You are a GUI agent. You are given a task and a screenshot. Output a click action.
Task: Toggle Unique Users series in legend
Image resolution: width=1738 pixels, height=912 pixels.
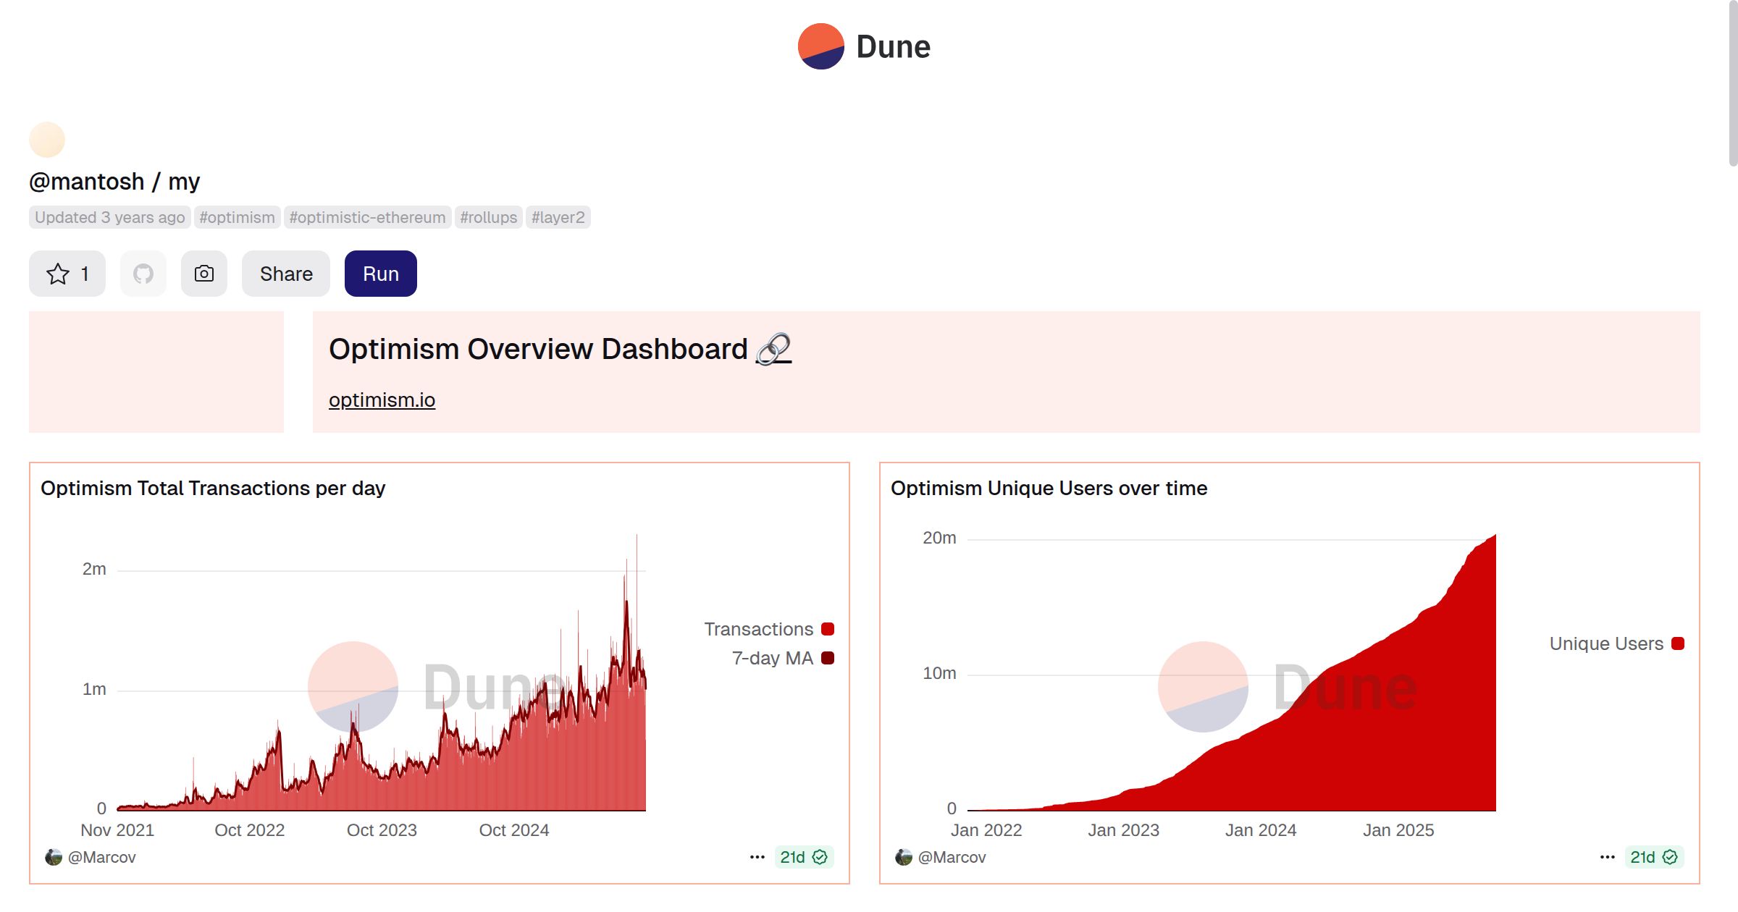click(x=1605, y=643)
